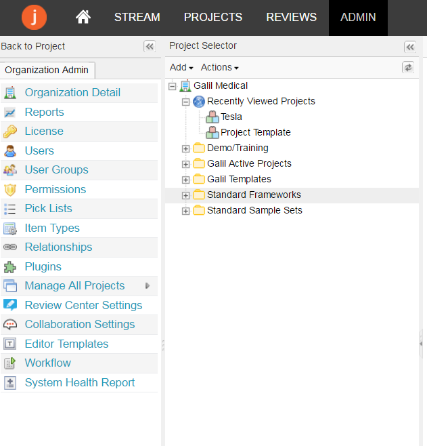The height and width of the screenshot is (446, 427).
Task: Collapse the Galil Medical tree node
Action: (172, 86)
